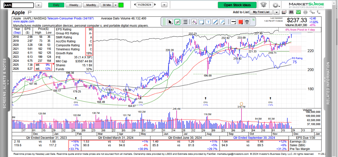Screen dimensions: 338x157
Task: Expand Related Information side panel
Action: coord(328,83)
